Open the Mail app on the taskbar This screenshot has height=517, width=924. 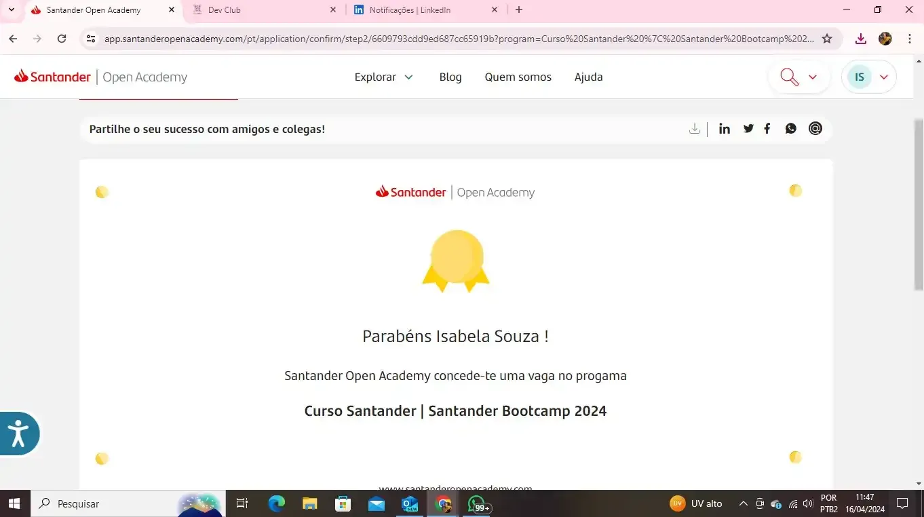[377, 503]
